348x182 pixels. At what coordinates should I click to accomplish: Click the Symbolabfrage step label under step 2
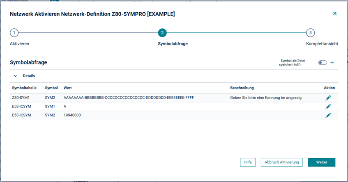(173, 43)
